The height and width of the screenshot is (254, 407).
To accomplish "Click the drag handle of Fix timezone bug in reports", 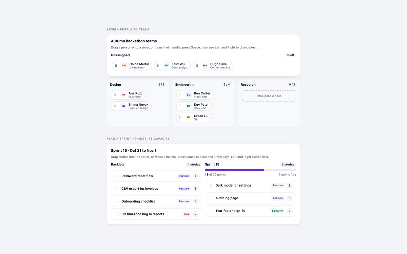I will pos(116,214).
